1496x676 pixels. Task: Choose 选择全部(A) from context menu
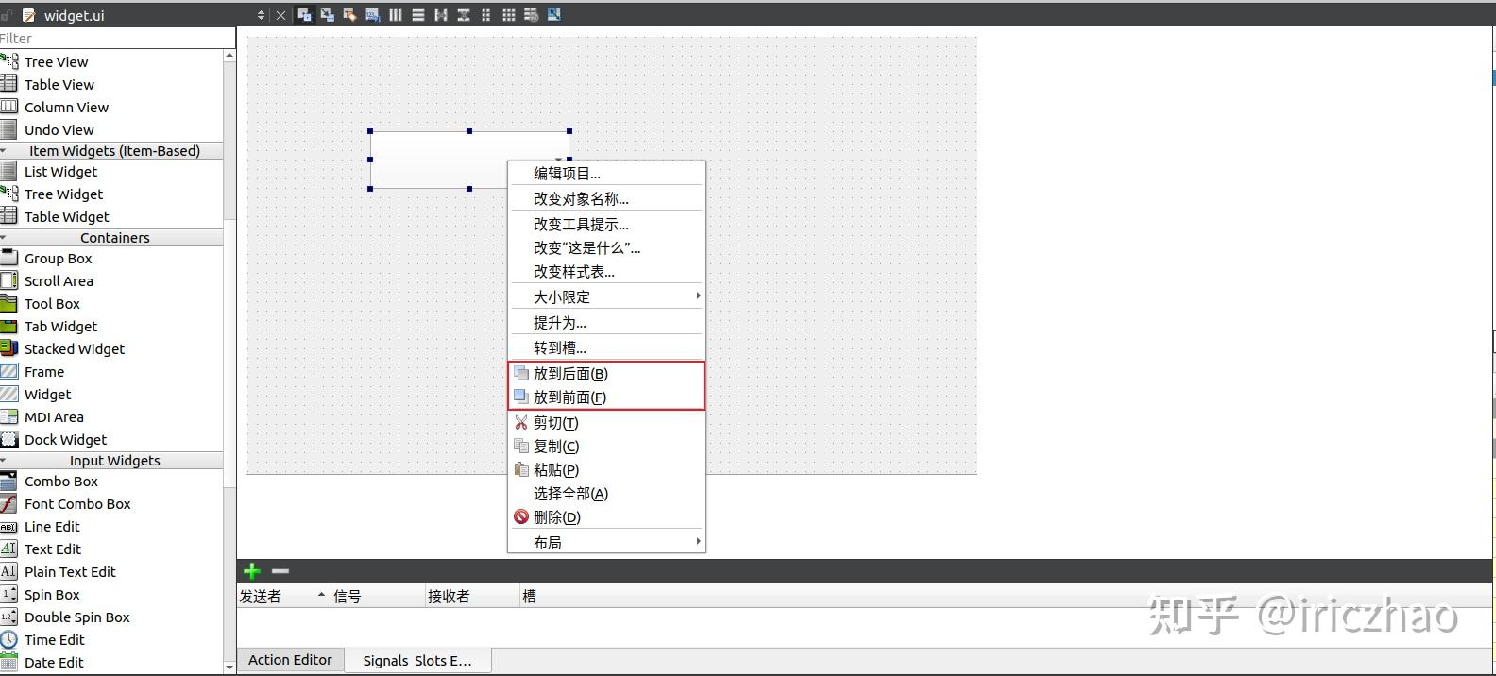pos(606,494)
